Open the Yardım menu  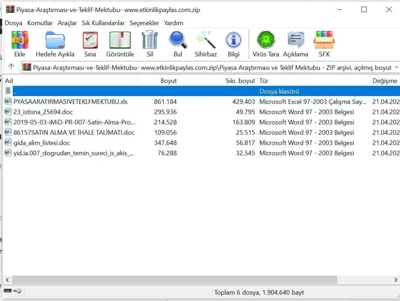coord(173,23)
